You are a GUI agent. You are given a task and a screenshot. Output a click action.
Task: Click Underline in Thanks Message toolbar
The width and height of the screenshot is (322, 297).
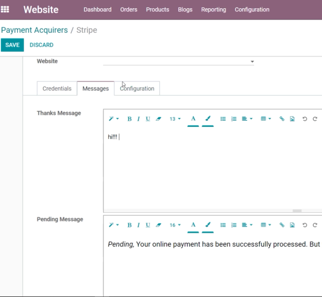148,119
